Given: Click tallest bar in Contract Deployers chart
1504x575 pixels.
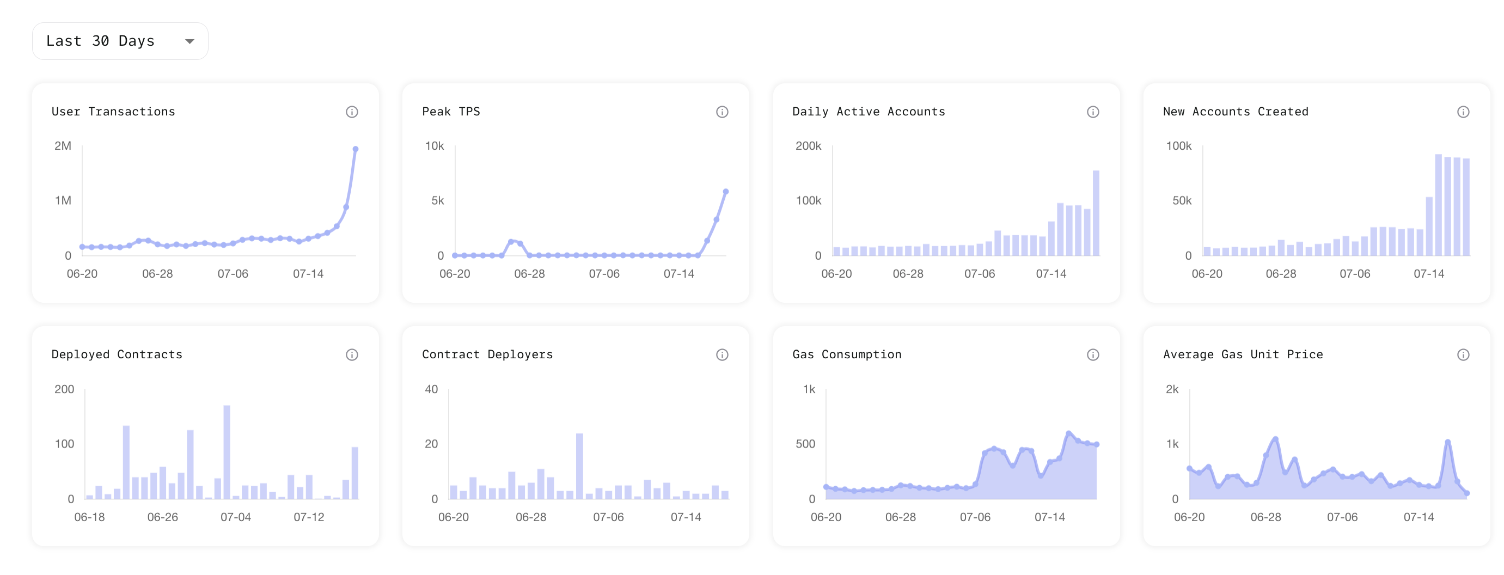Looking at the screenshot, I should [579, 466].
